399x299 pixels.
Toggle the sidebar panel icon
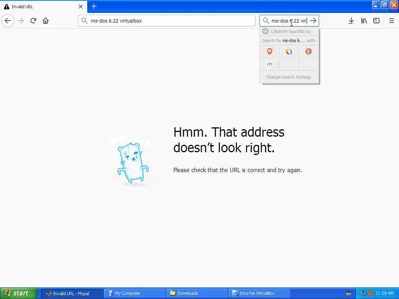(376, 21)
